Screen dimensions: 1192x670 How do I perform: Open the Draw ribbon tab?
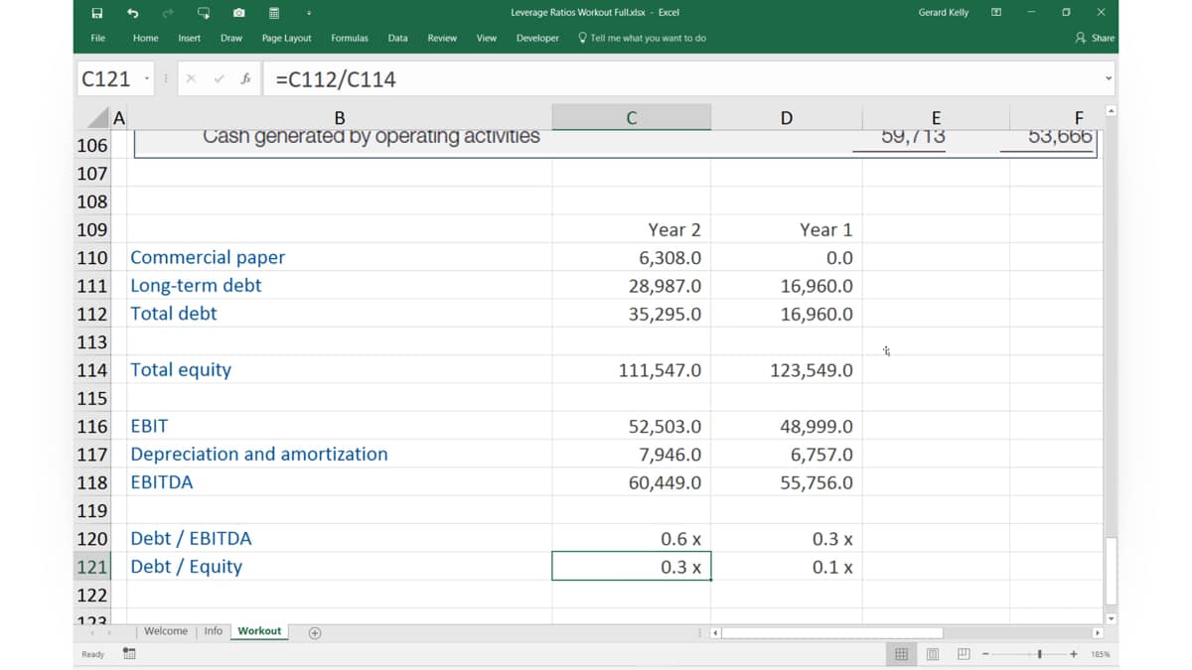click(231, 38)
